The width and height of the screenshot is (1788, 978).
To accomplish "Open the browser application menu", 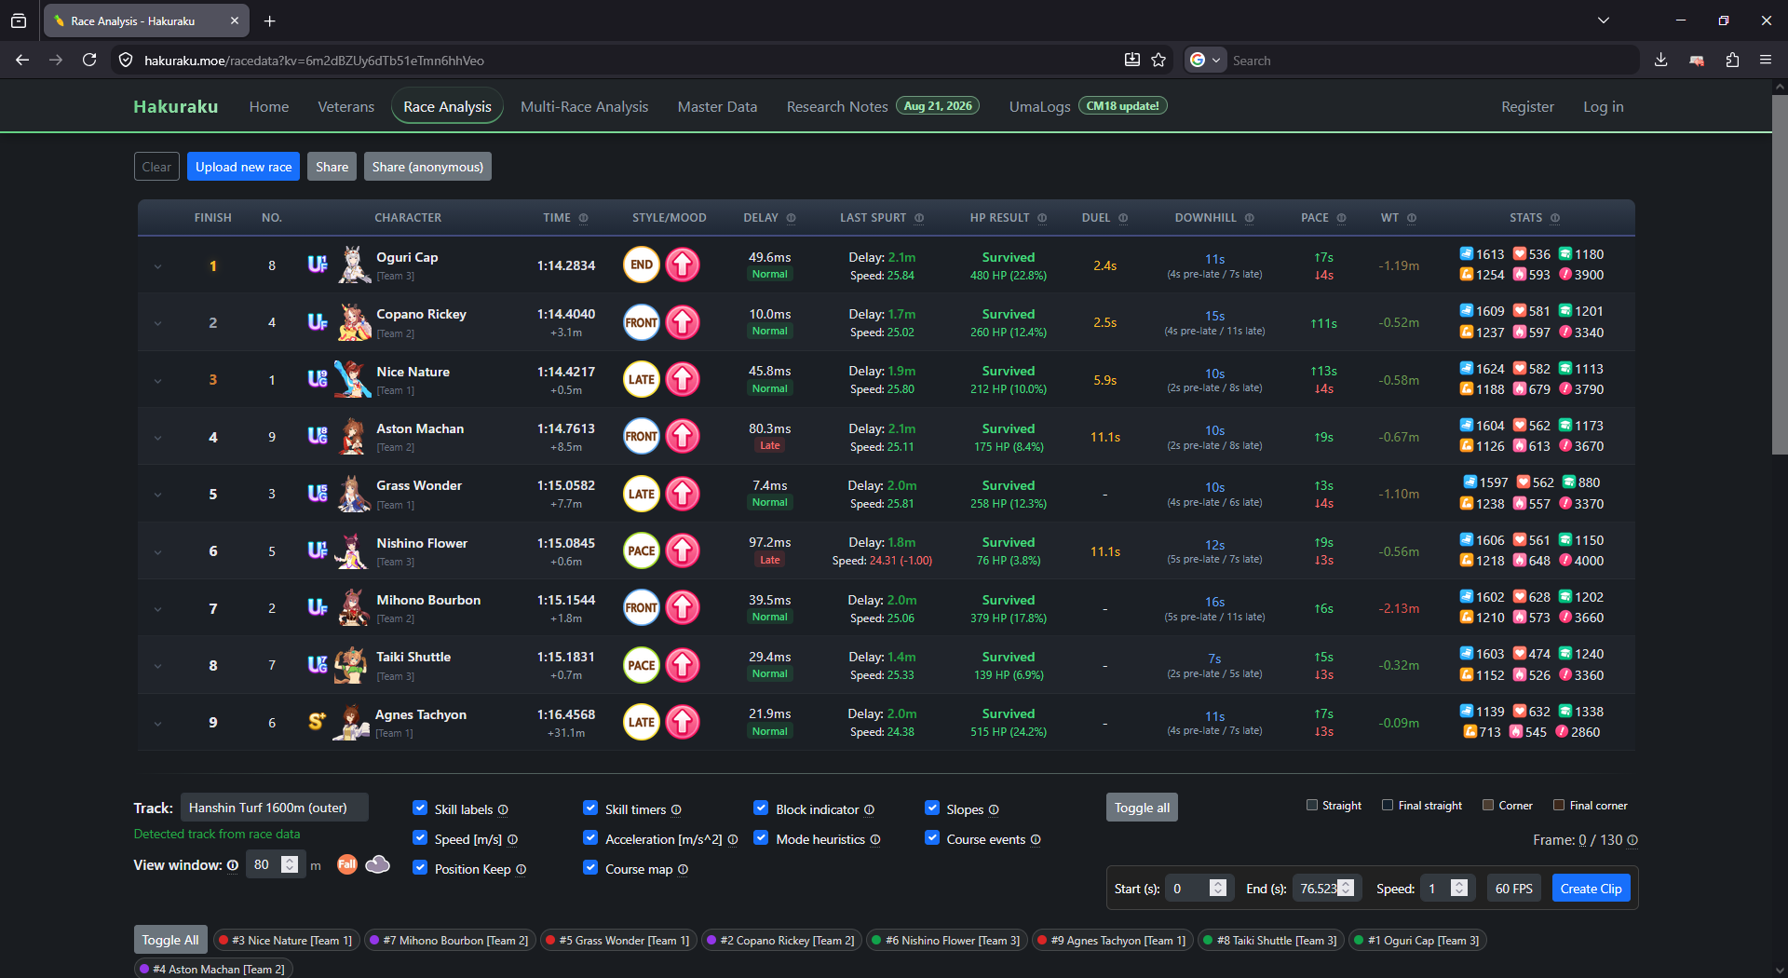I will (1766, 60).
